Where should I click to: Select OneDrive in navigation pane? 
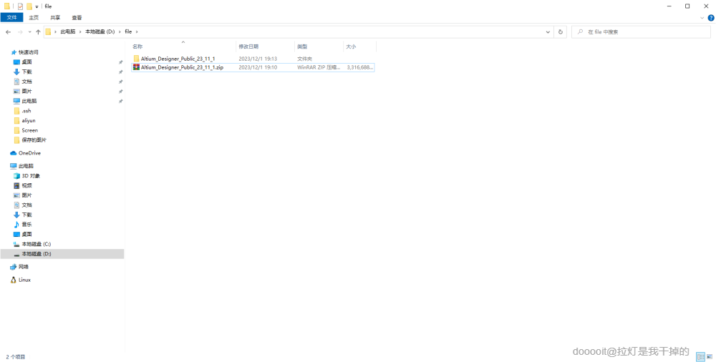29,153
